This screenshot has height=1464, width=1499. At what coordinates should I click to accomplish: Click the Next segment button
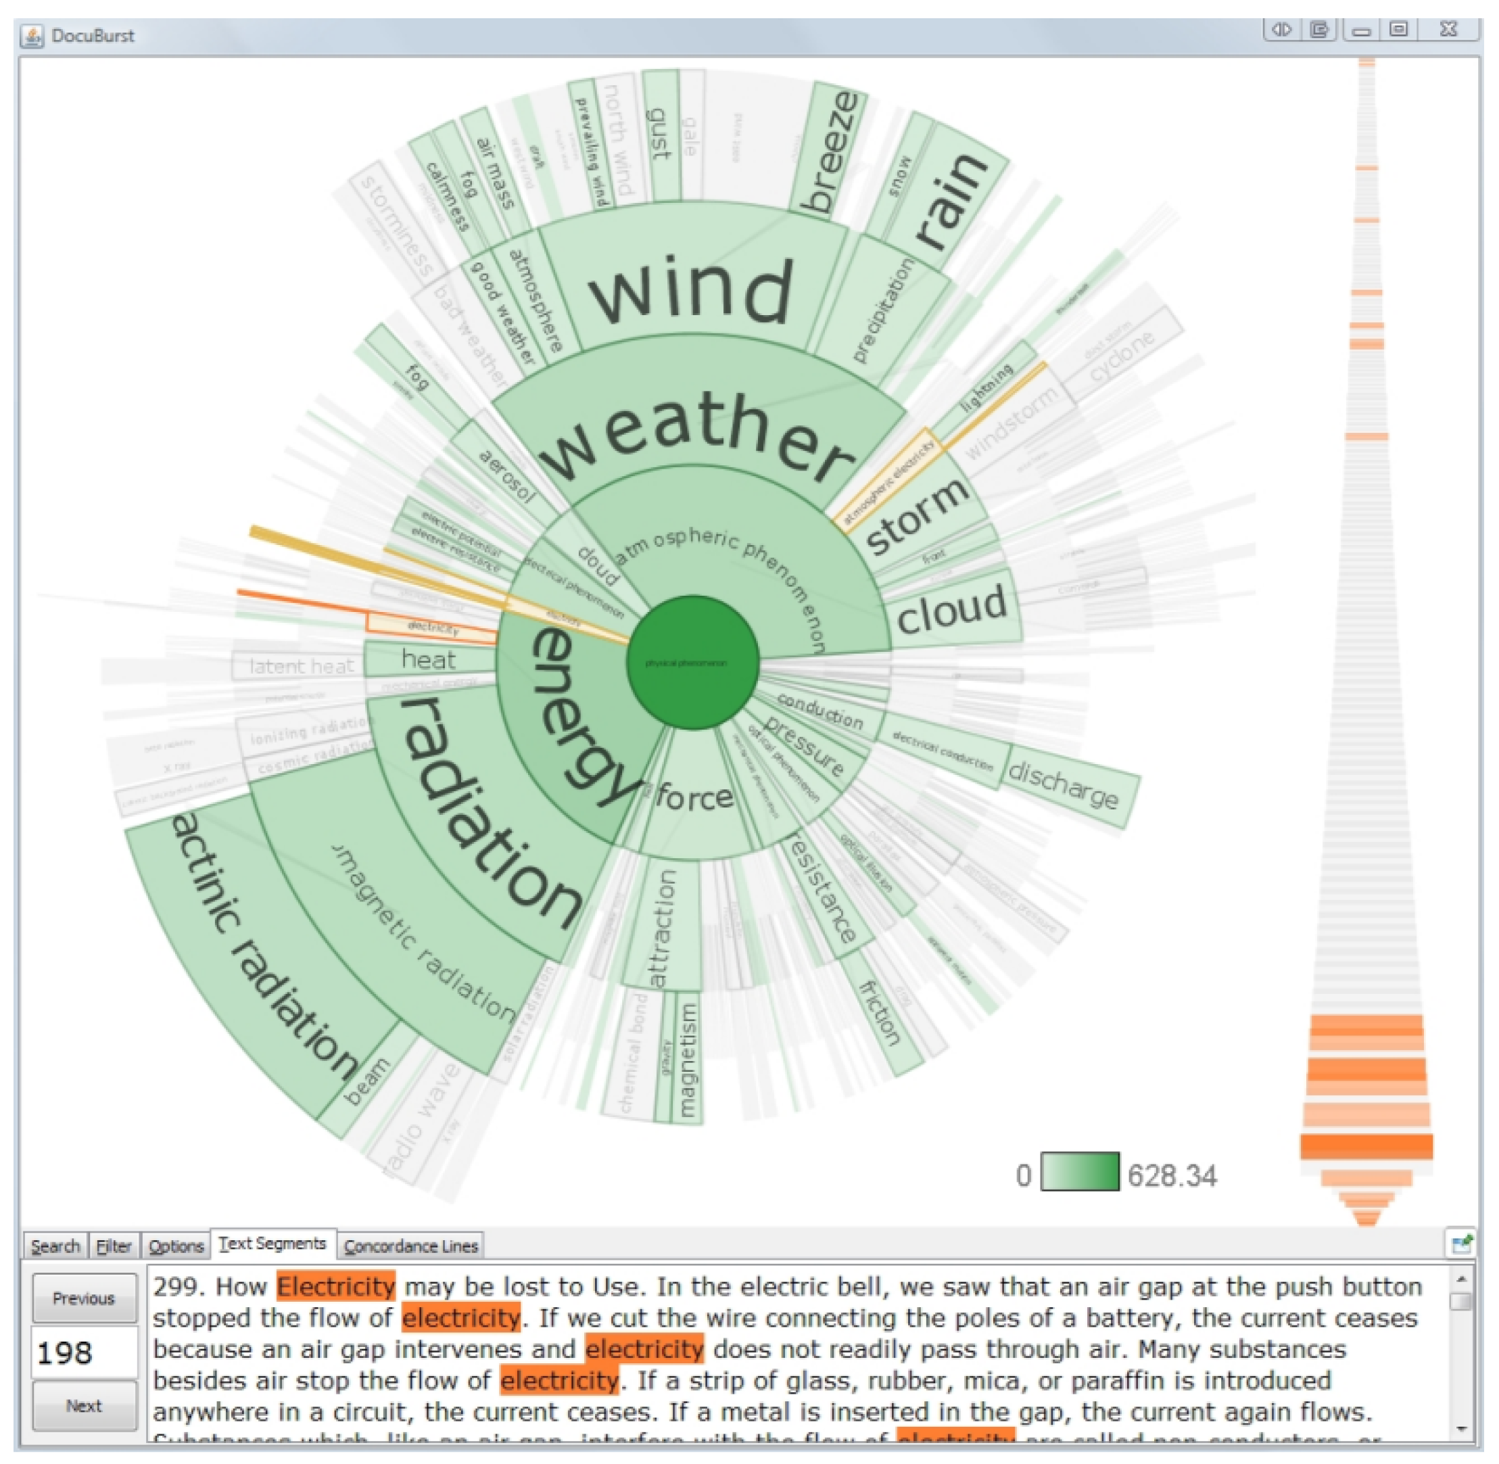click(x=84, y=1407)
